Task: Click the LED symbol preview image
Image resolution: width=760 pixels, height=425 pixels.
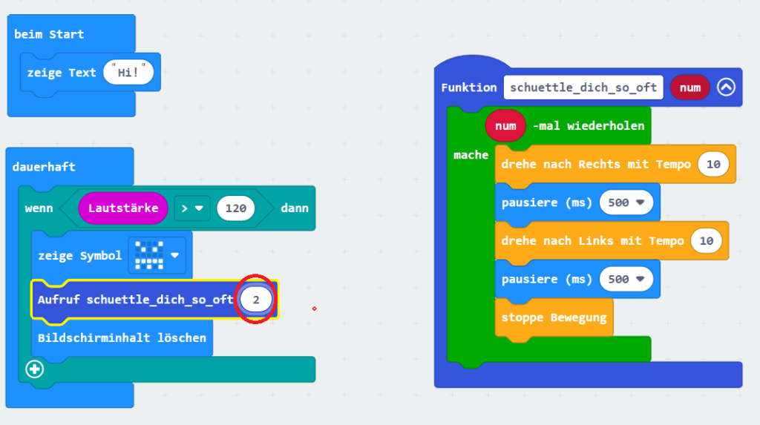Action: [x=149, y=255]
